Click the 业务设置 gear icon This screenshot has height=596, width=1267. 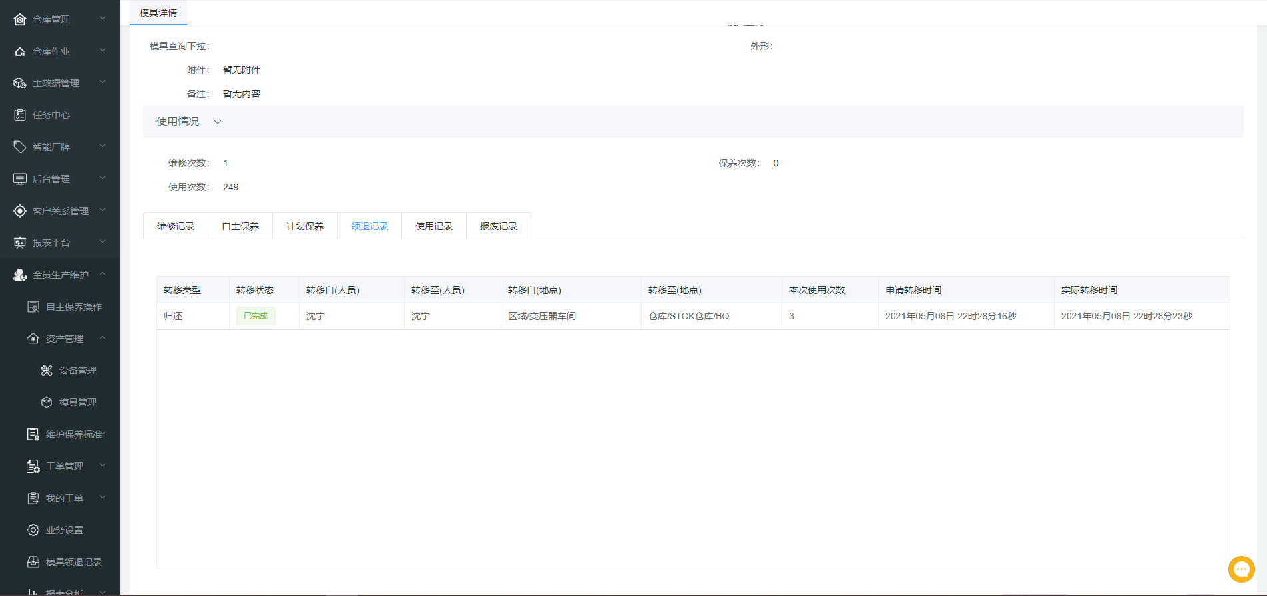tap(33, 530)
